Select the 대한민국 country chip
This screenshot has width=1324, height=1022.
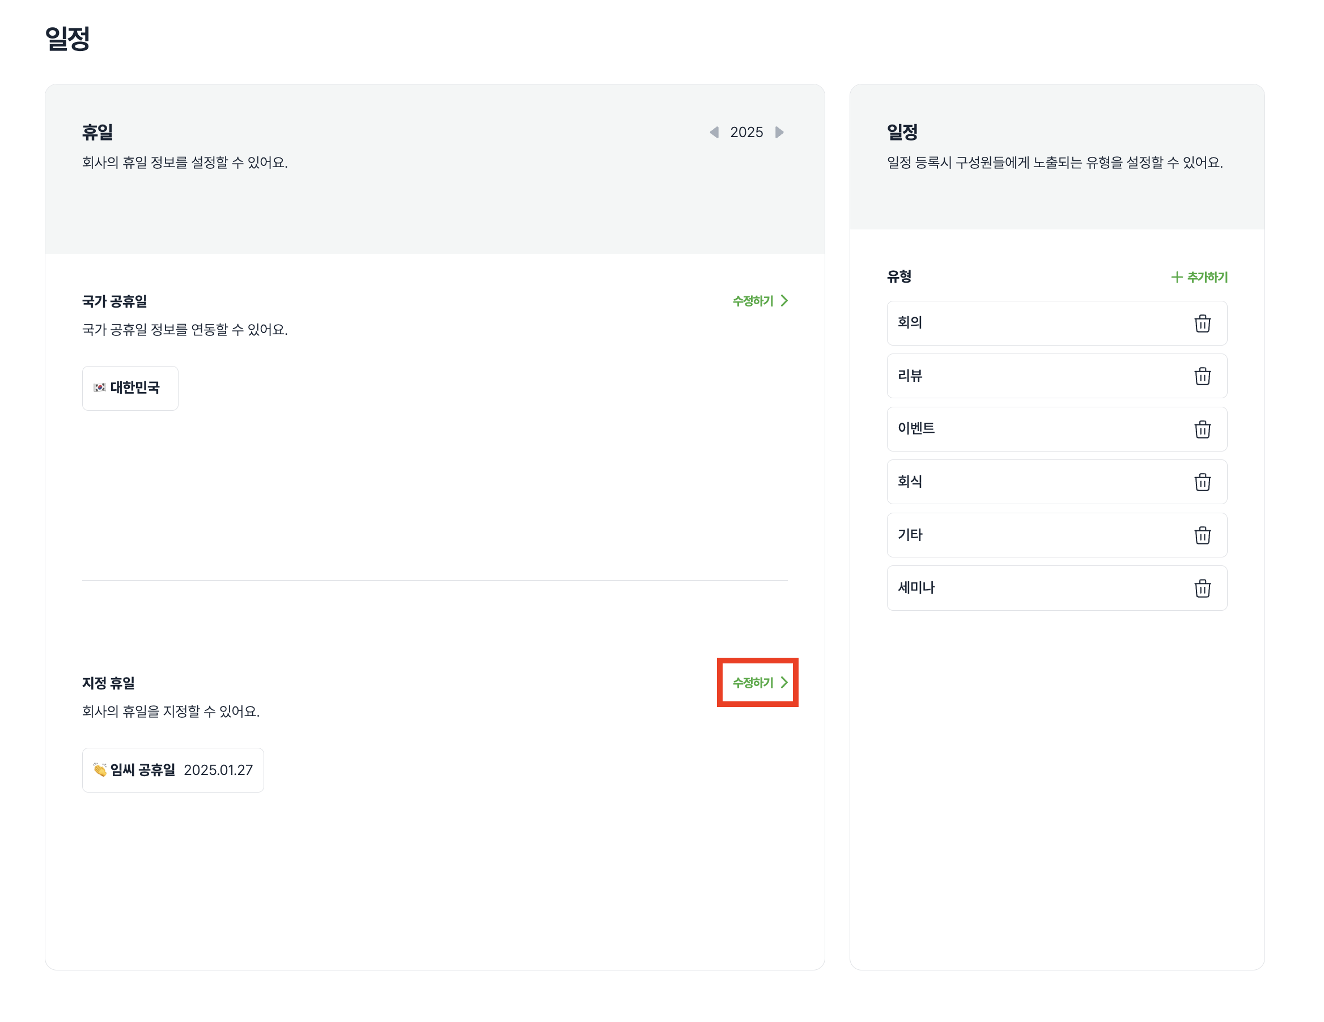point(130,387)
